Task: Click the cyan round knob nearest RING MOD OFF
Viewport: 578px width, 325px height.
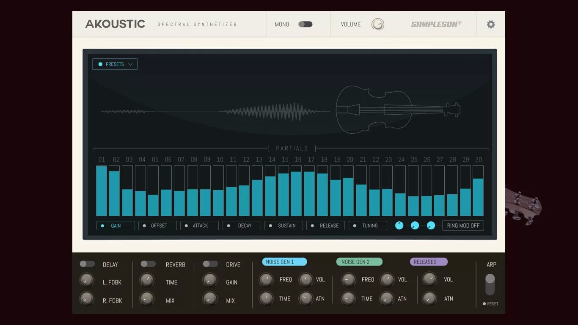Action: click(x=431, y=226)
